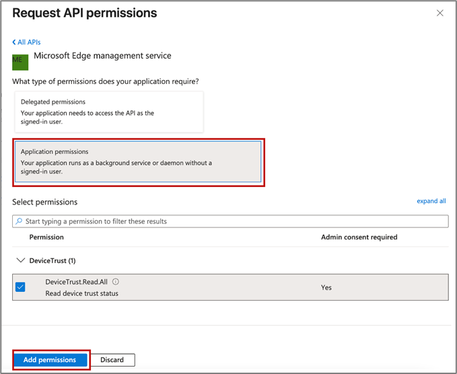Select the DeviceTrust.Read.All permission name
The image size is (457, 374).
click(77, 282)
